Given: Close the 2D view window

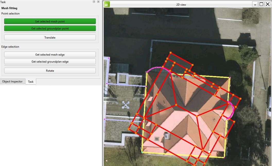Looking at the screenshot, I should [x=268, y=4].
